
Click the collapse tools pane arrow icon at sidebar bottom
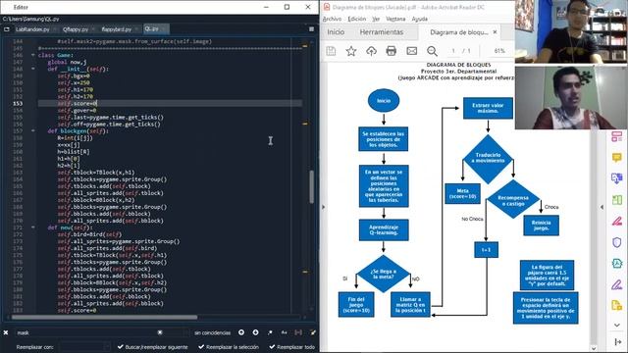coord(617,342)
